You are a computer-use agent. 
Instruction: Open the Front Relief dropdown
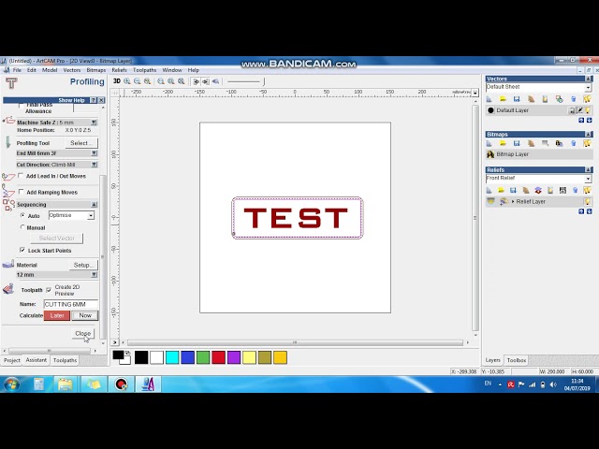click(588, 179)
